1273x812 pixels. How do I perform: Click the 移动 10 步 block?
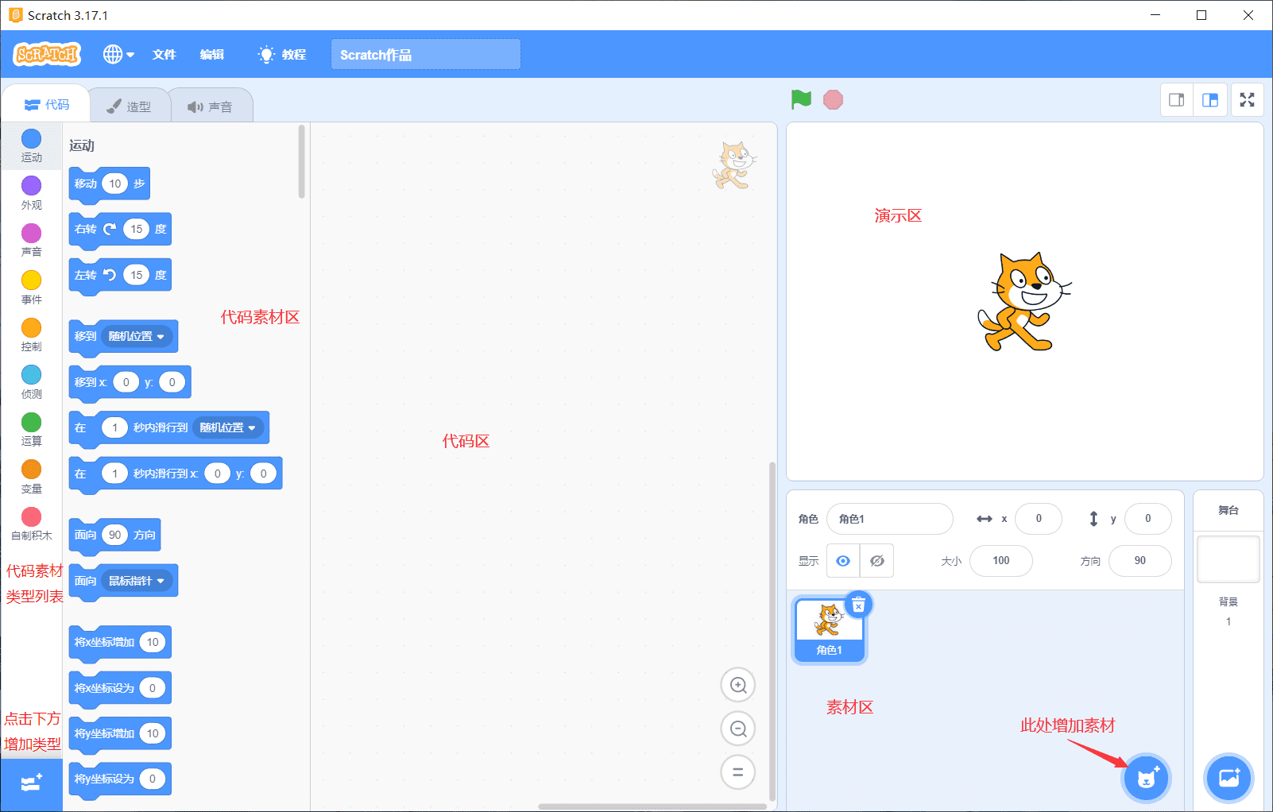pyautogui.click(x=110, y=184)
